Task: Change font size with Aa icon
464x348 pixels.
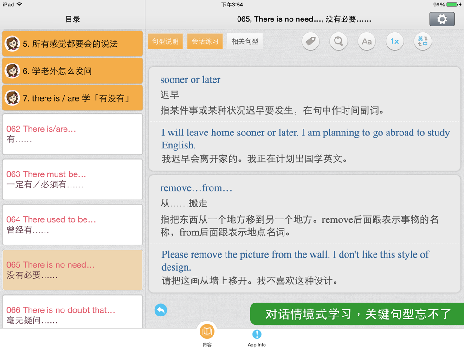Action: click(367, 41)
